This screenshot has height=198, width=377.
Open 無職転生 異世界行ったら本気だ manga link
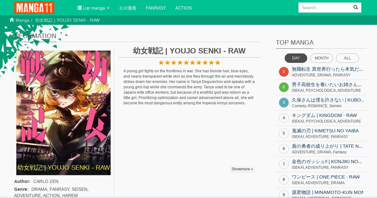pos(327,69)
